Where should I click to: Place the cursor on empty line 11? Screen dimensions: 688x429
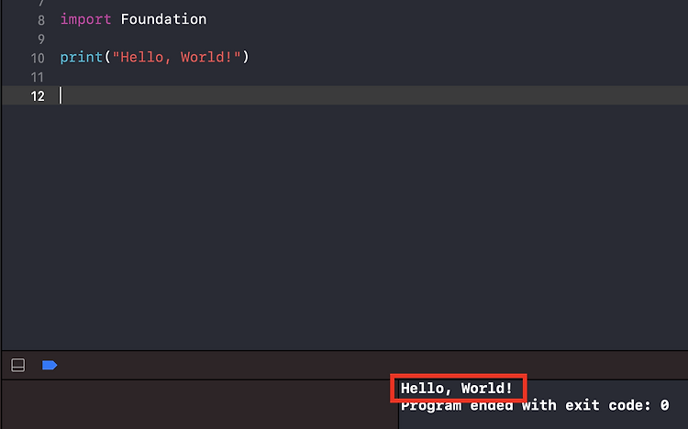click(x=373, y=77)
